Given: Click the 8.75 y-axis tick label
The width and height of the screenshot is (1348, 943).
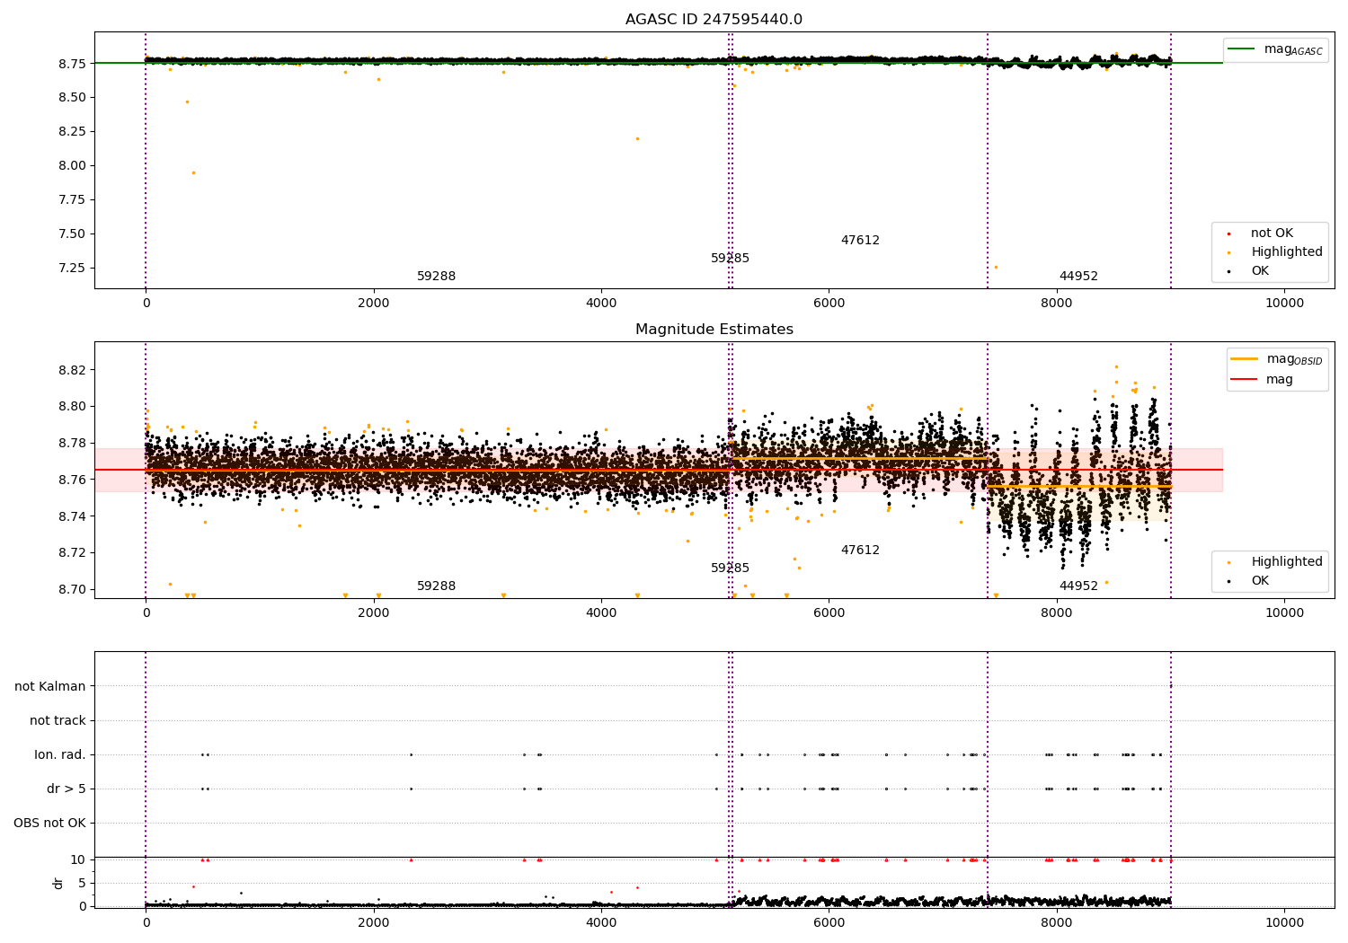Looking at the screenshot, I should click(73, 63).
